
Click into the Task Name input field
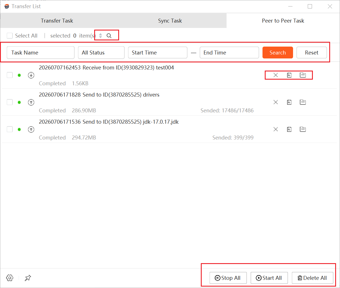click(40, 53)
